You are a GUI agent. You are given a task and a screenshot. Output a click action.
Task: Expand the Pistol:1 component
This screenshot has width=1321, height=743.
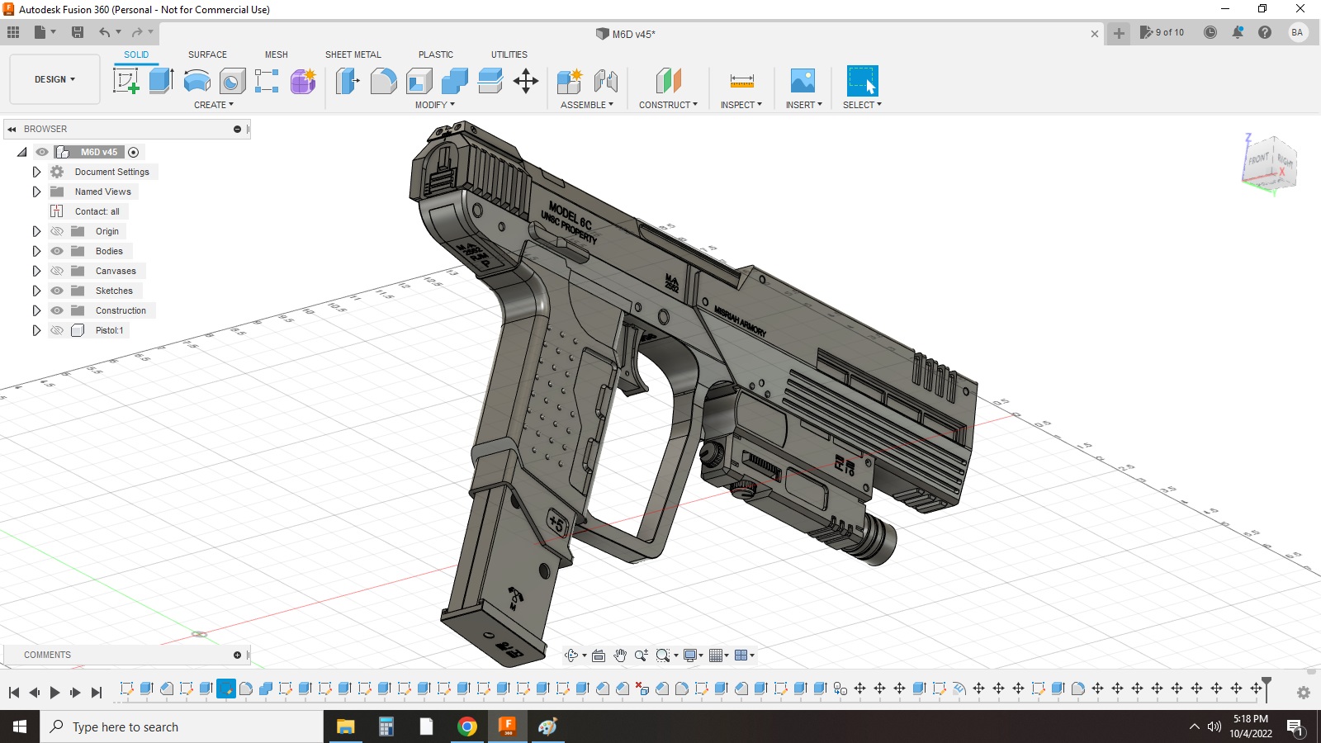(36, 330)
